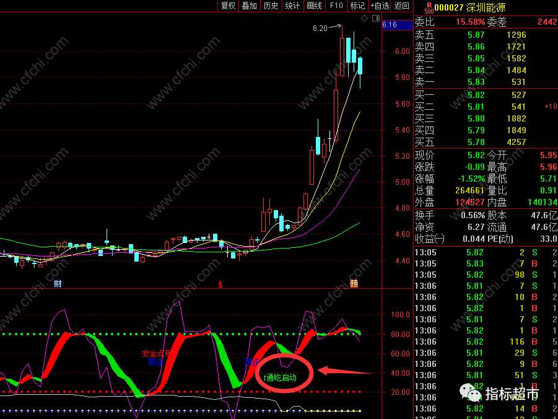The image size is (558, 419).
Task: Click 净资 value 6.27
Action: (476, 227)
